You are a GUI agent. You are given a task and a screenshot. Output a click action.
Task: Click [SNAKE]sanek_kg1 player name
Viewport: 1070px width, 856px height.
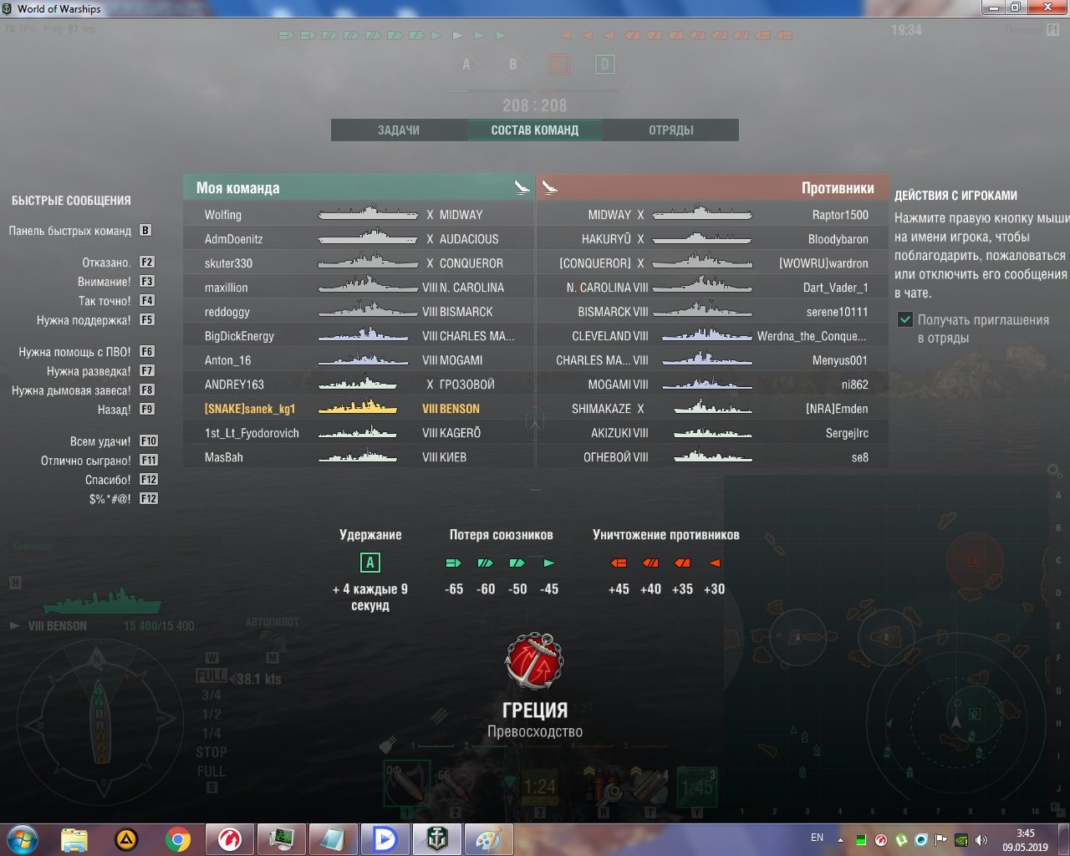[250, 409]
